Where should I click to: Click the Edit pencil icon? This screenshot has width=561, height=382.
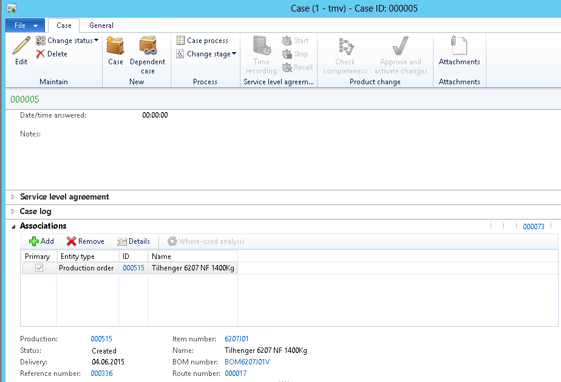click(21, 46)
